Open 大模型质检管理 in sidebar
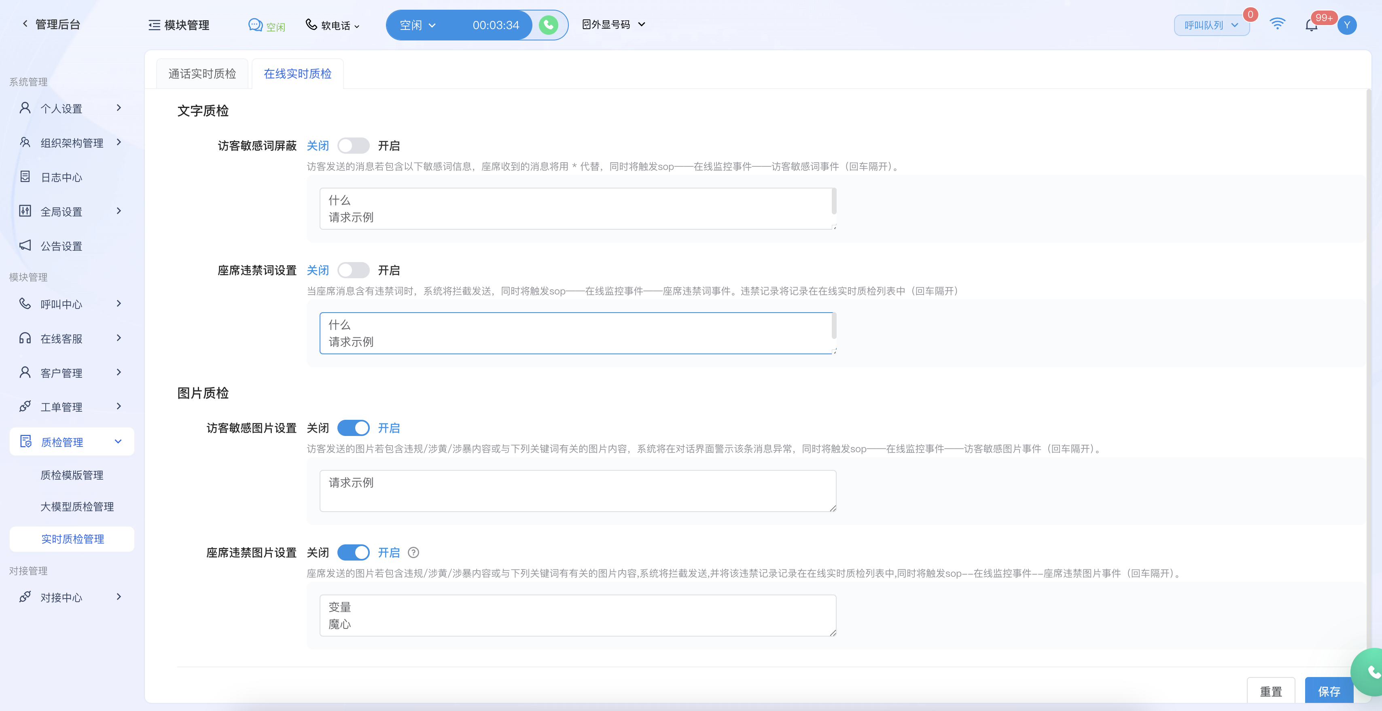The height and width of the screenshot is (711, 1382). pyautogui.click(x=77, y=507)
